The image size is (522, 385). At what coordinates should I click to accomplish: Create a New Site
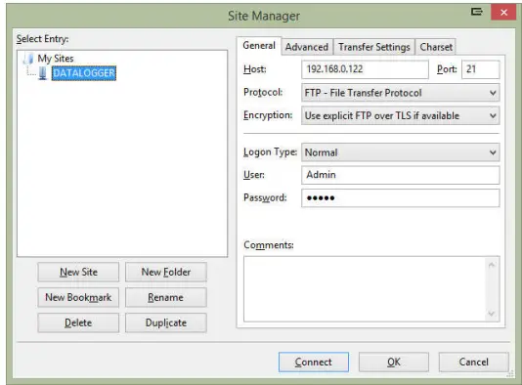(78, 272)
